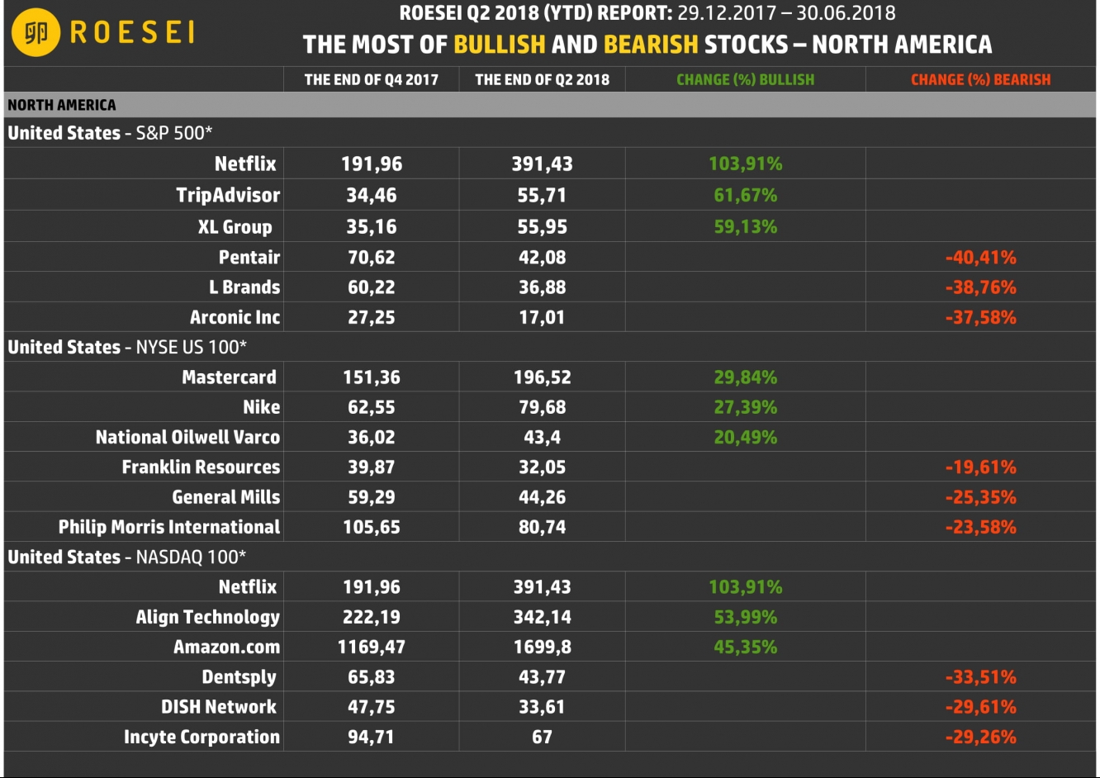This screenshot has height=778, width=1100.
Task: Click the Philip Morris International row name
Action: coord(169,527)
